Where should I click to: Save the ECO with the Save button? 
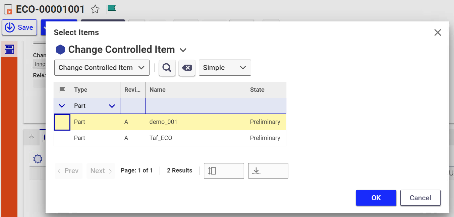pyautogui.click(x=19, y=27)
